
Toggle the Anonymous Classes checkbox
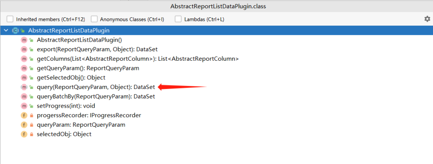coord(94,19)
